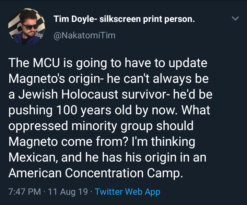
Task: Click Tim Doyle's profile avatar photo
Action: 27,26
